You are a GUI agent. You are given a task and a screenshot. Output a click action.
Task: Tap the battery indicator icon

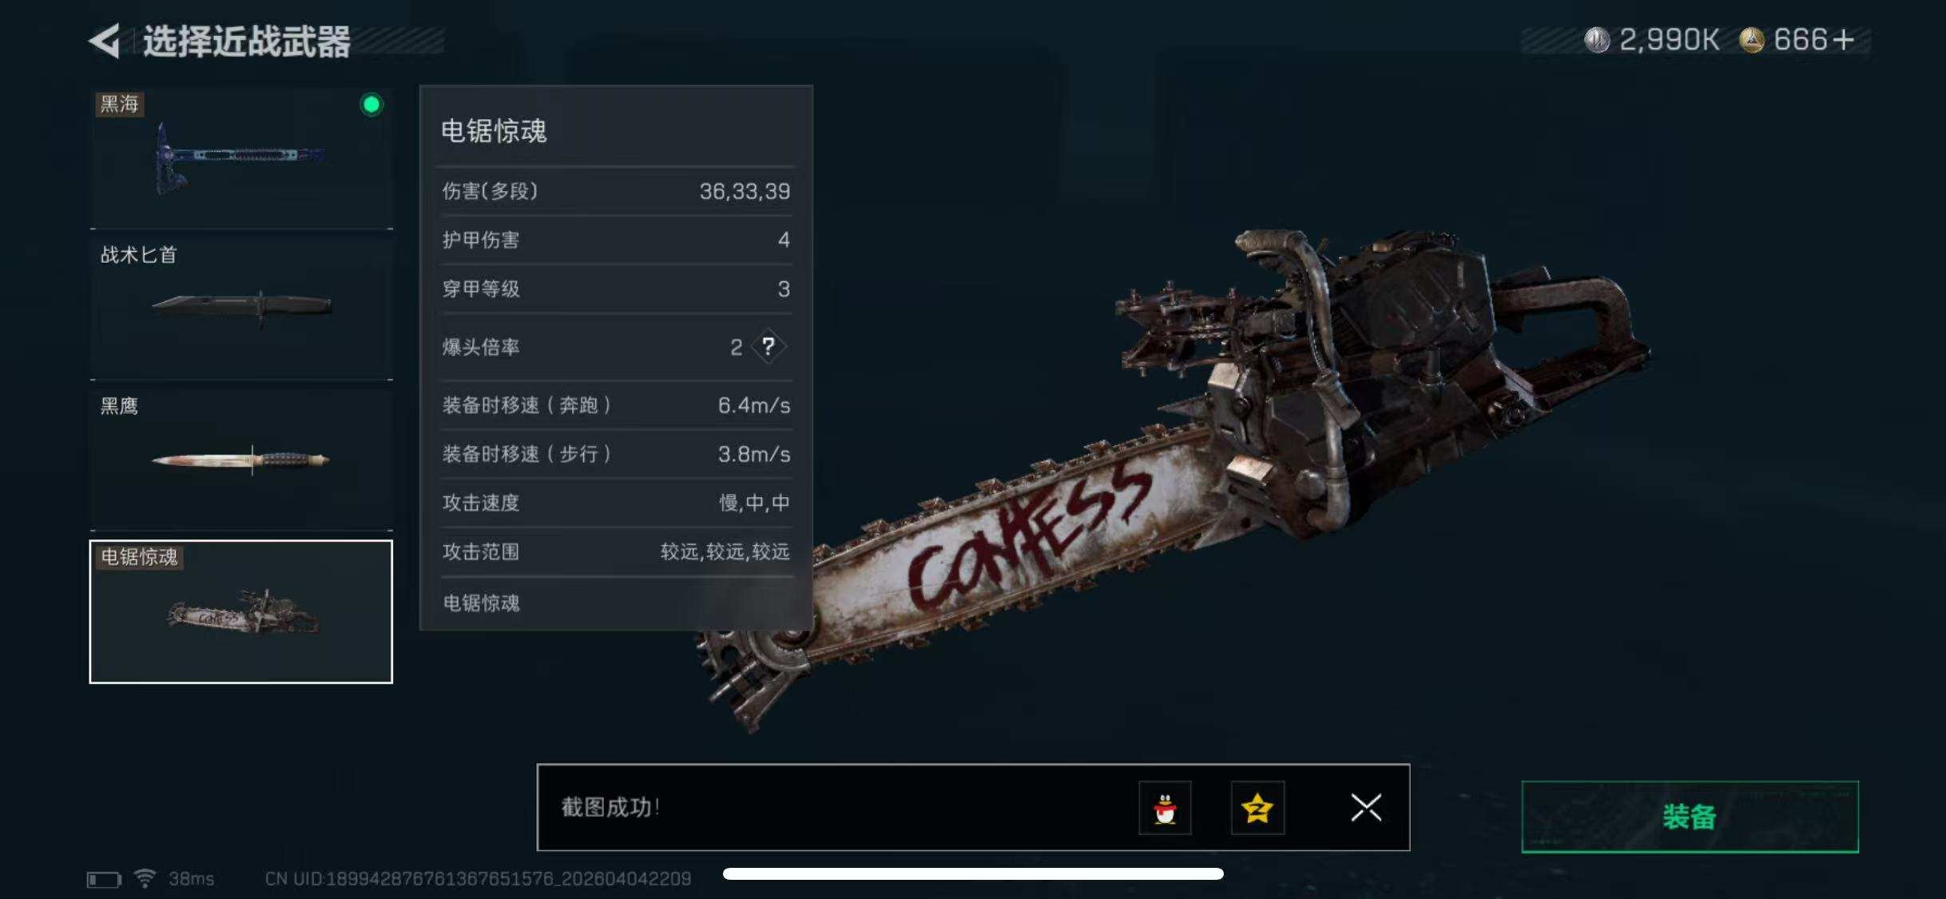(104, 880)
